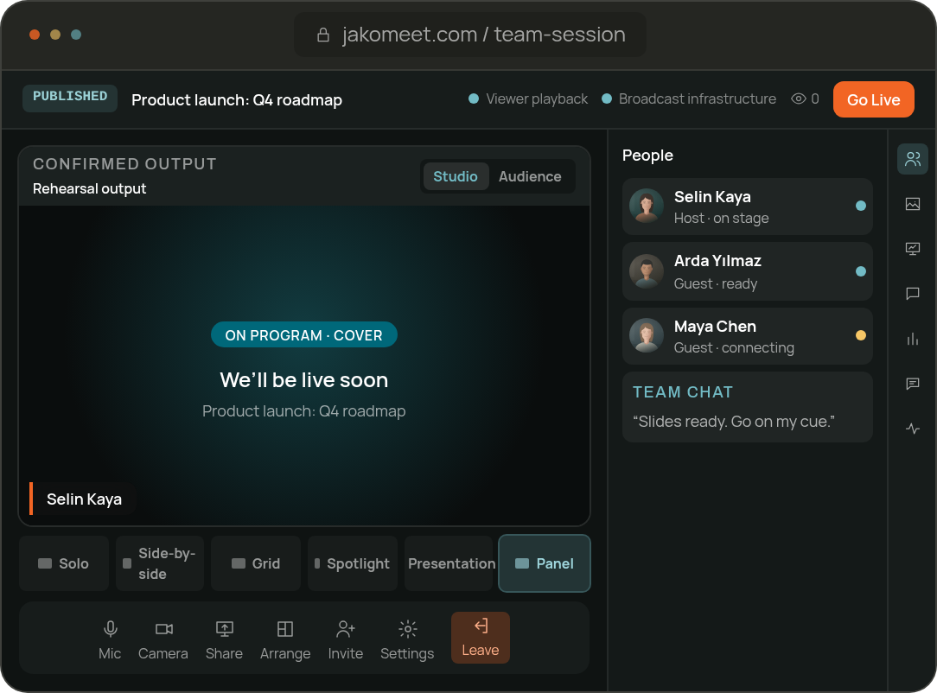
Task: Click the Viewer playback status indicator
Action: (528, 99)
